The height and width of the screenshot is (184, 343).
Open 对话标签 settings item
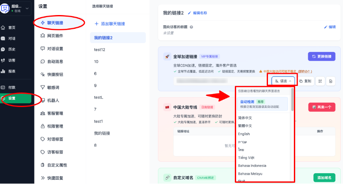point(55,139)
